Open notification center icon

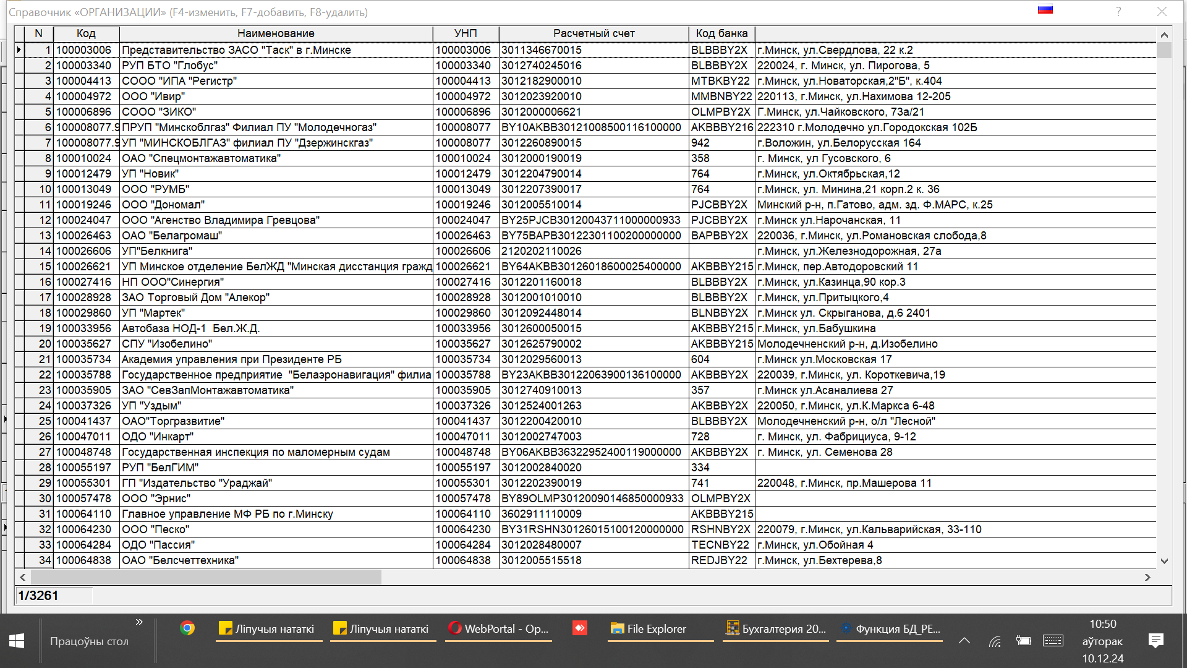(1155, 641)
